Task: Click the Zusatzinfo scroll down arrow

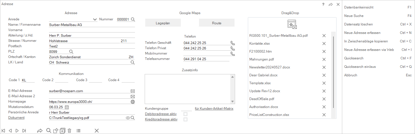Action: [232, 101]
